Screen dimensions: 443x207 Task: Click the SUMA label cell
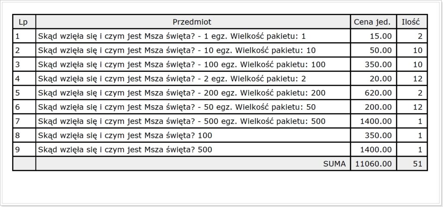pyautogui.click(x=193, y=163)
